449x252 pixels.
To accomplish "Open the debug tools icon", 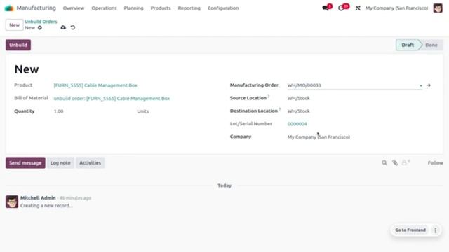I will point(358,8).
